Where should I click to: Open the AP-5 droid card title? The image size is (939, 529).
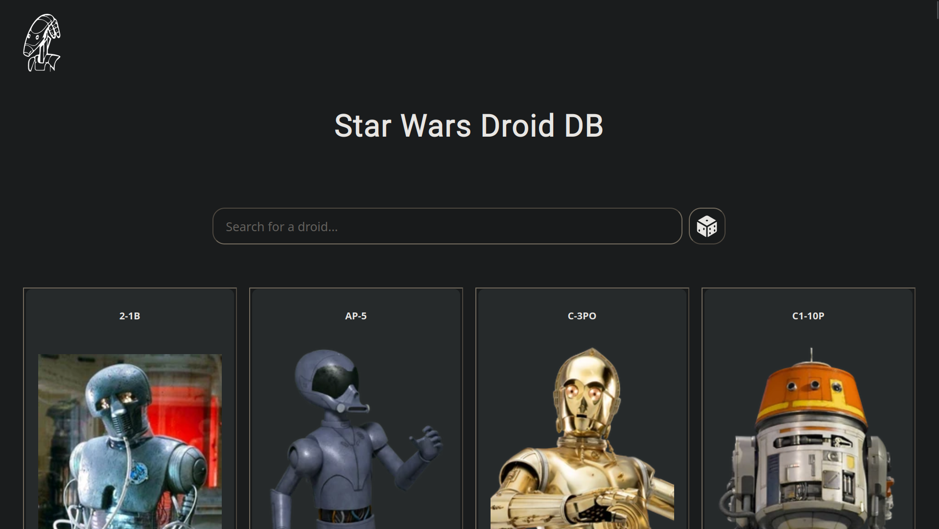[355, 316]
